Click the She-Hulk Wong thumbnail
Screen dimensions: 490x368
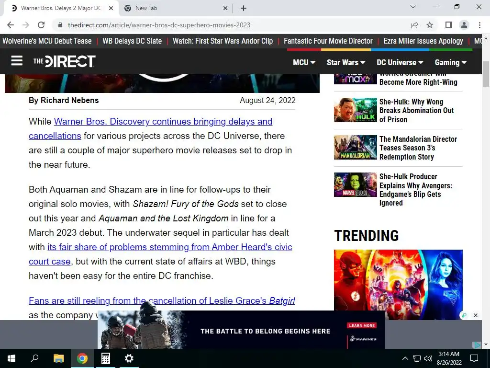coord(356,110)
